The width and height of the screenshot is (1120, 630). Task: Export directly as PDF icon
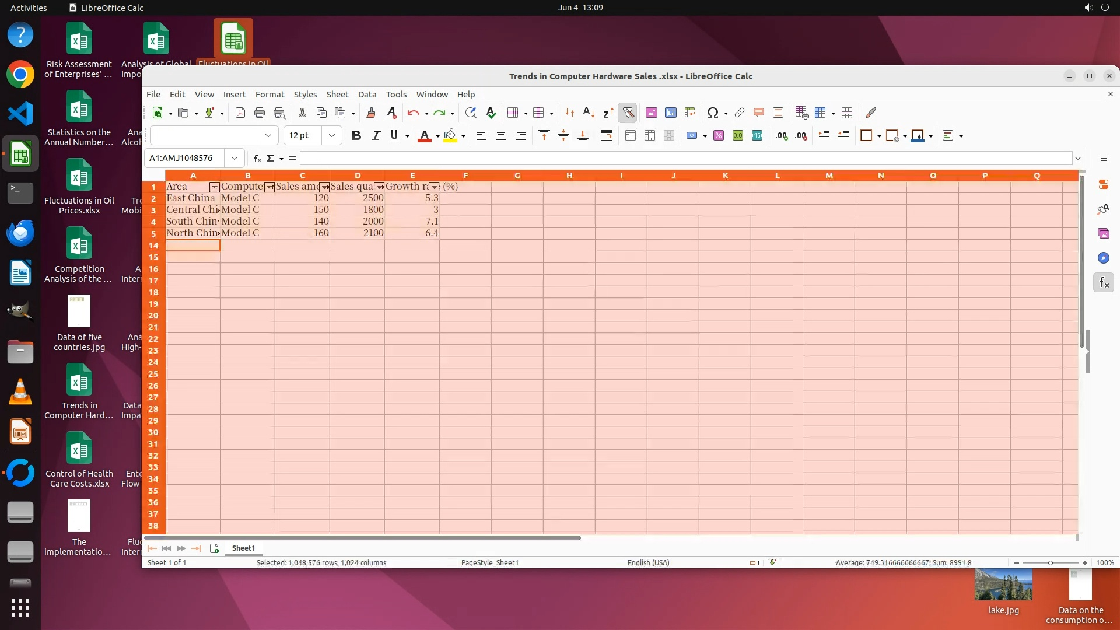click(x=240, y=113)
